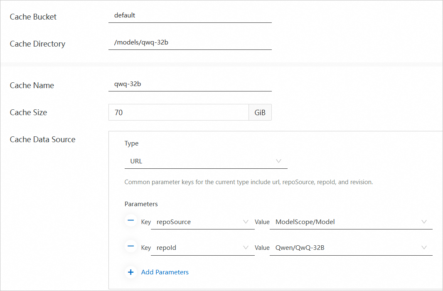Image resolution: width=443 pixels, height=291 pixels.
Task: Click the chevron beside ModelScope/Model value
Action: 424,222
